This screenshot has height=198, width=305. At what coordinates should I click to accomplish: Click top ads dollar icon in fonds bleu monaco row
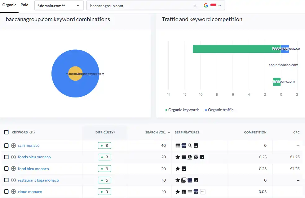click(x=196, y=157)
